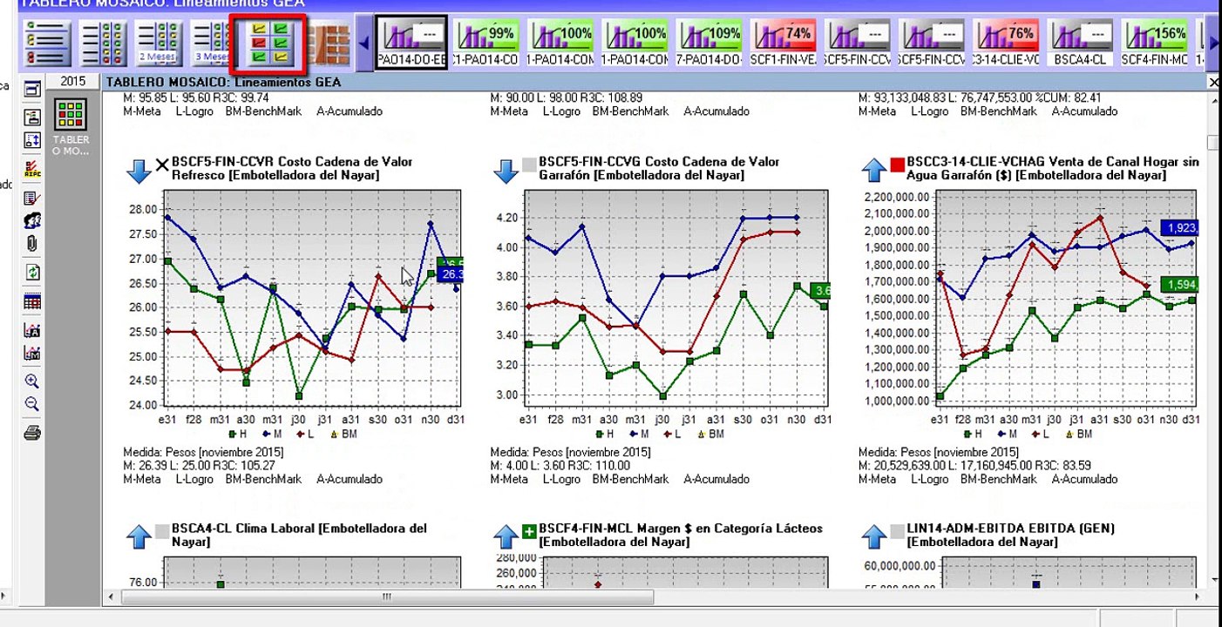The image size is (1222, 627).
Task: Click the window panel icon in sidebar
Action: coord(32,90)
